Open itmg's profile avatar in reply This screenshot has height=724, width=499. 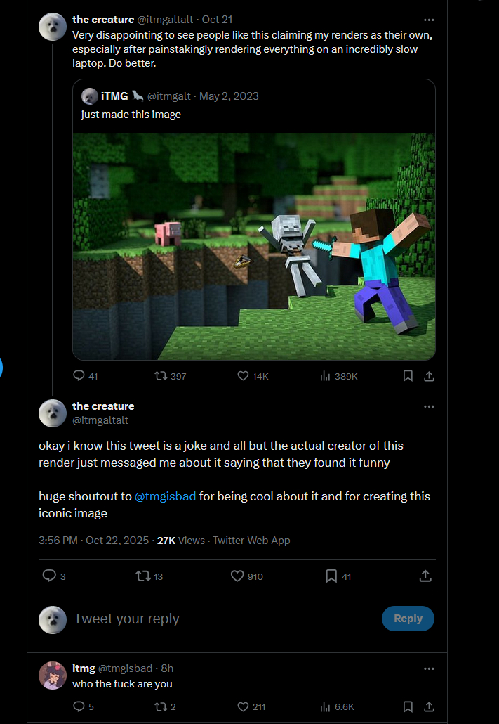coord(53,675)
